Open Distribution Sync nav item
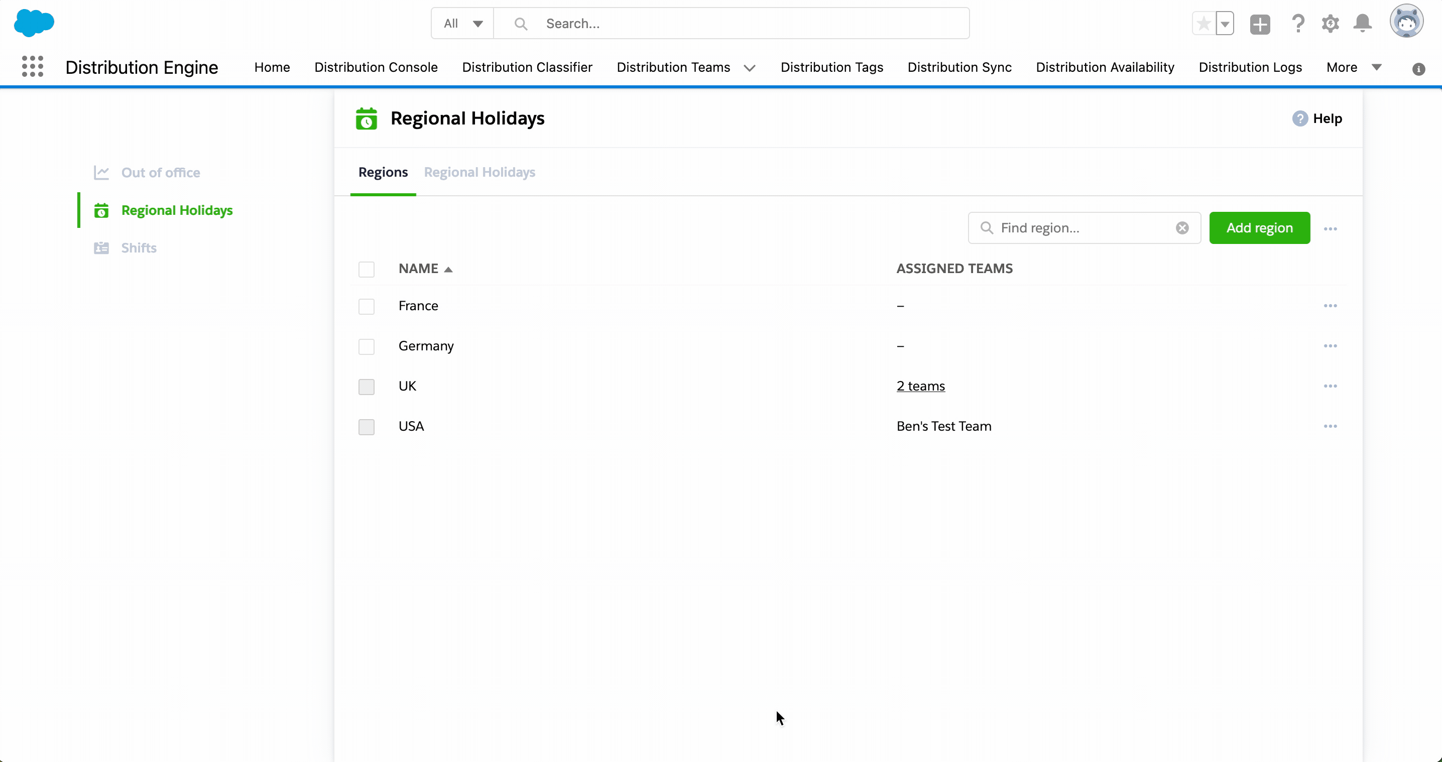The height and width of the screenshot is (762, 1442). 959,67
